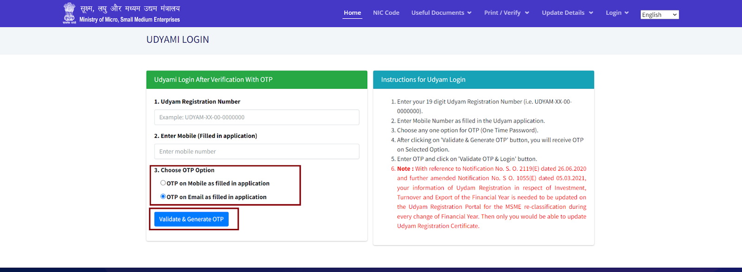Expand the Login menu

pos(617,13)
